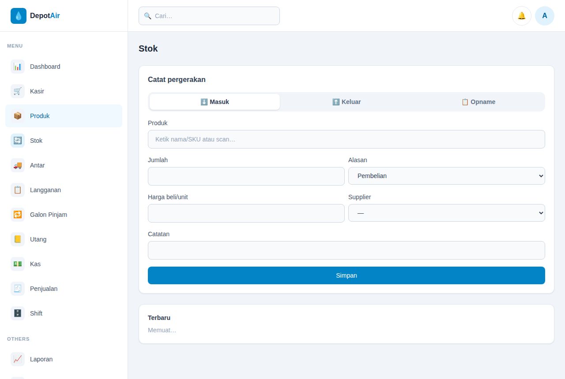
Task: Open the Kas money icon
Action: (x=18, y=264)
